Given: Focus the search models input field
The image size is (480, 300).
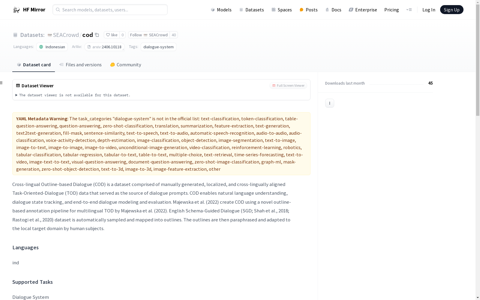Looking at the screenshot, I should pyautogui.click(x=110, y=10).
